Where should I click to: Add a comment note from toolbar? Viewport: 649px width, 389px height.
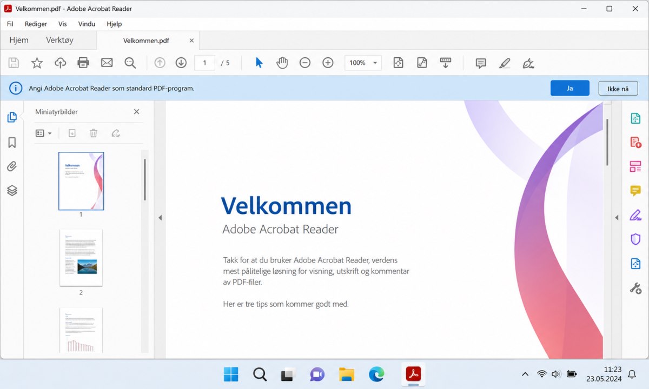pos(481,63)
